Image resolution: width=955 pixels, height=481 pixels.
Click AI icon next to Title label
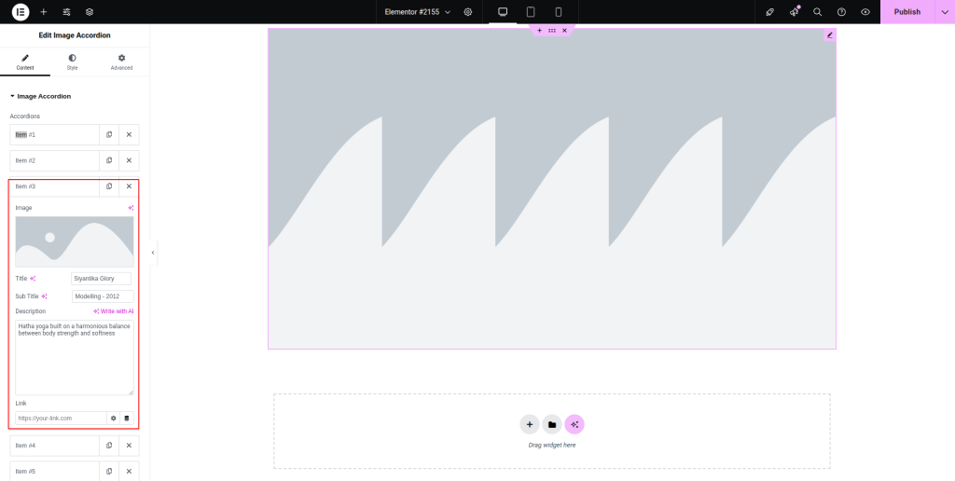pos(33,278)
